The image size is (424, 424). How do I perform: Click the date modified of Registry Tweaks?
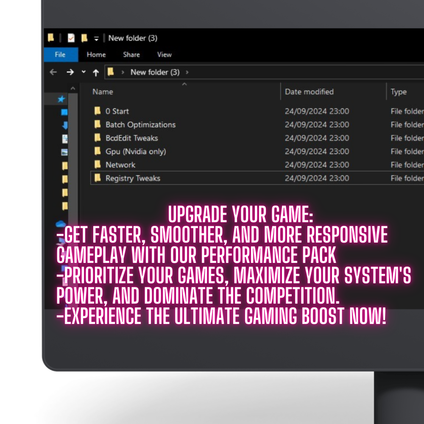[x=317, y=178]
